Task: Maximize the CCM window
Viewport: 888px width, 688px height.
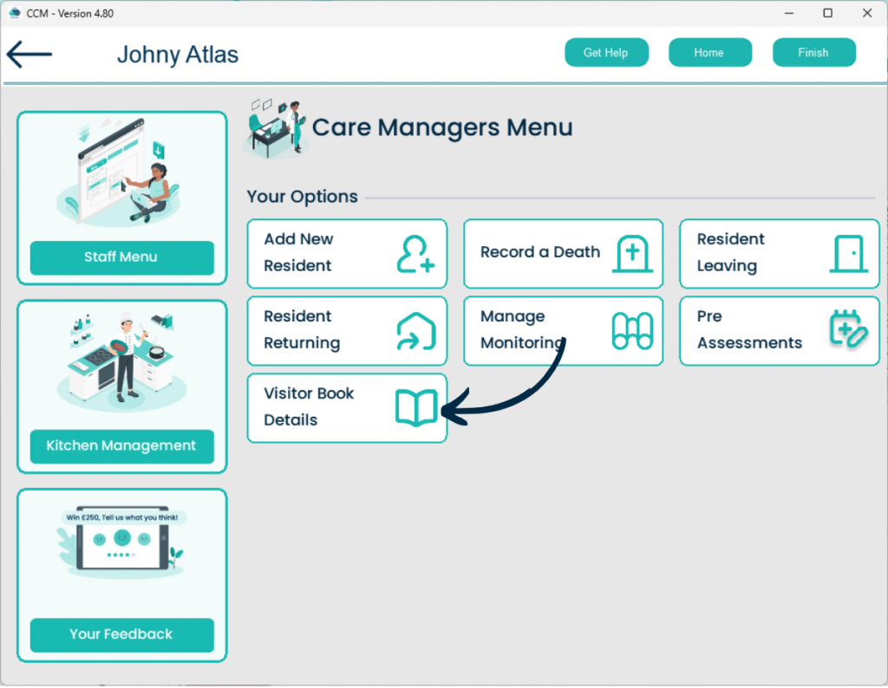Action: tap(827, 13)
